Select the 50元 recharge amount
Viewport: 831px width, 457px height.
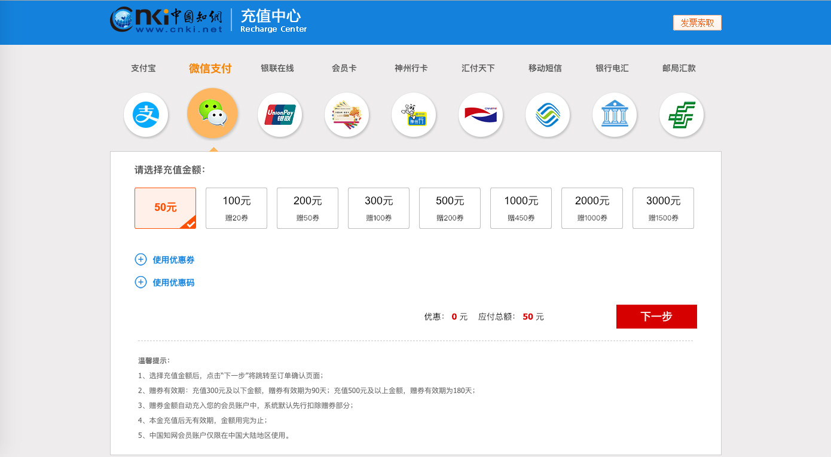coord(165,208)
